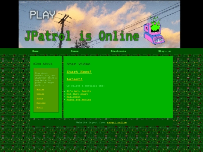Click the 'Website layout from' footer text
Viewport: 203px width, 152px height.
tap(91, 122)
